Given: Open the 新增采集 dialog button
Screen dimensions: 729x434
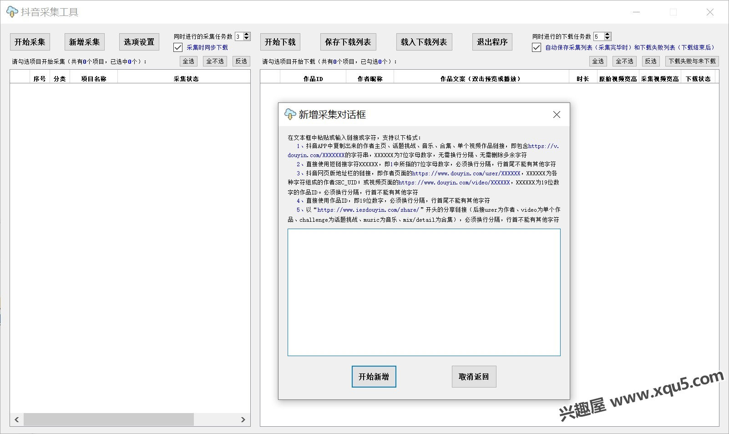Looking at the screenshot, I should coord(85,42).
